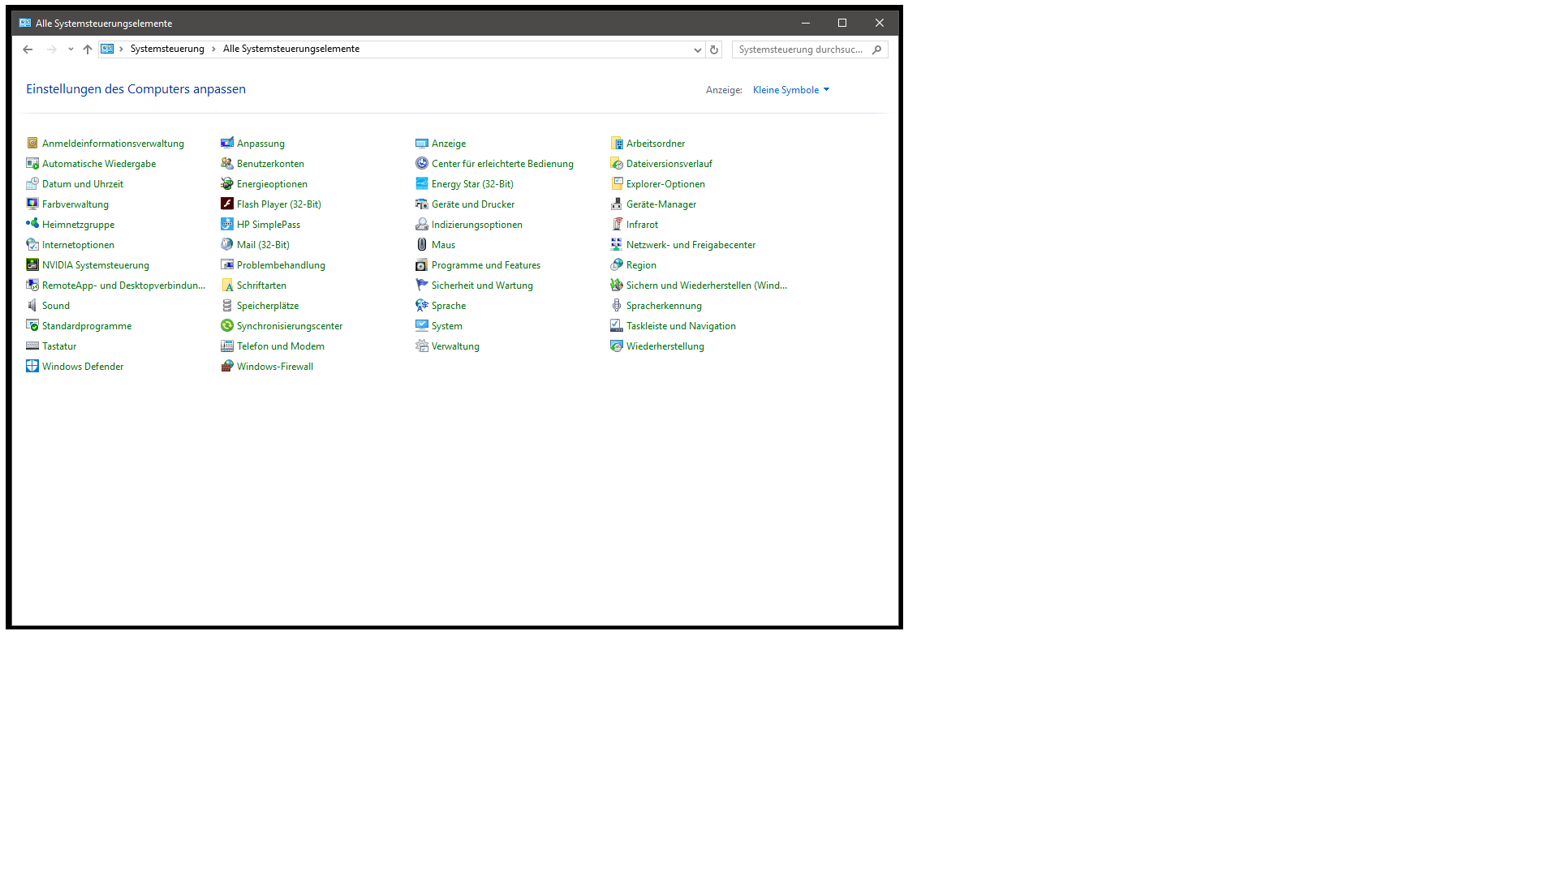Open the recent locations dropdown arrow
Screen dimensions: 1558x876
tap(71, 49)
